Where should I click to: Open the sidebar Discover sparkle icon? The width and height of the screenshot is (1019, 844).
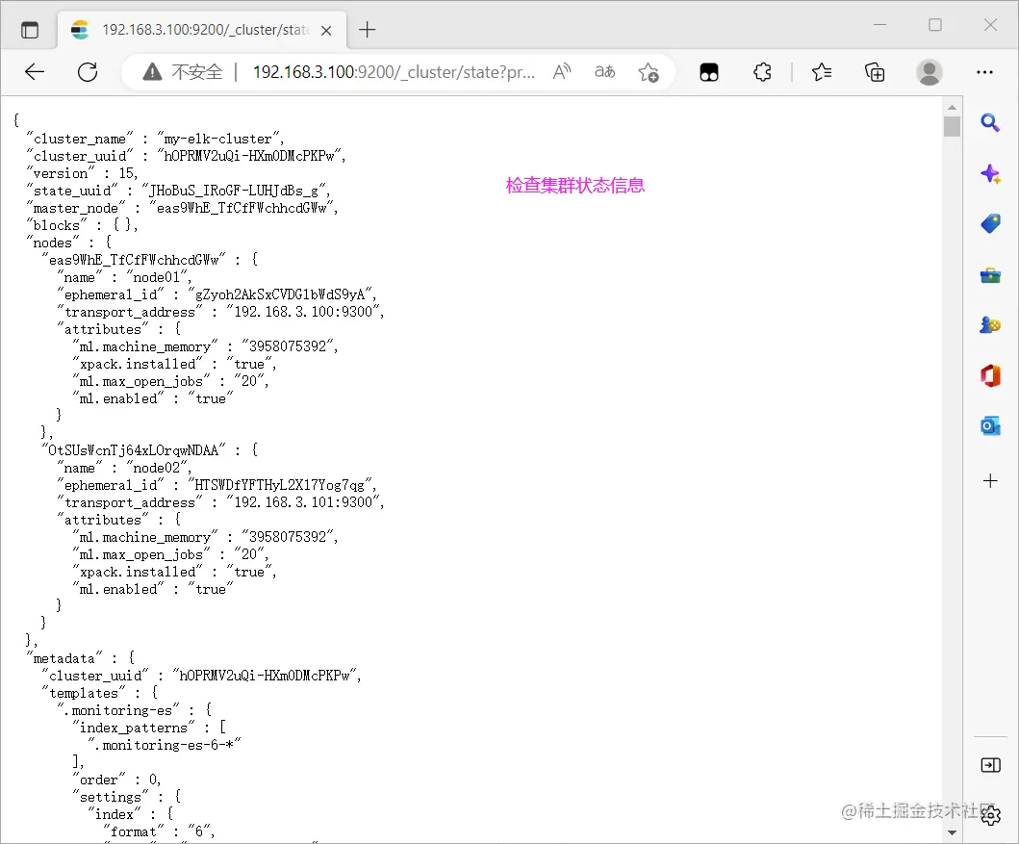pyautogui.click(x=990, y=173)
